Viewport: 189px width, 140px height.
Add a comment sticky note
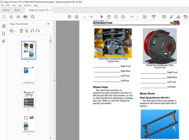click(x=164, y=17)
